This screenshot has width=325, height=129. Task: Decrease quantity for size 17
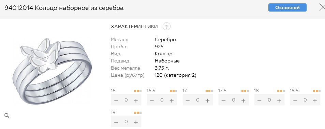pyautogui.click(x=188, y=100)
